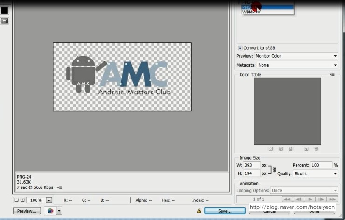This screenshot has width=345, height=220.
Task: Click the browser preview globe icon
Action: pos(50,211)
